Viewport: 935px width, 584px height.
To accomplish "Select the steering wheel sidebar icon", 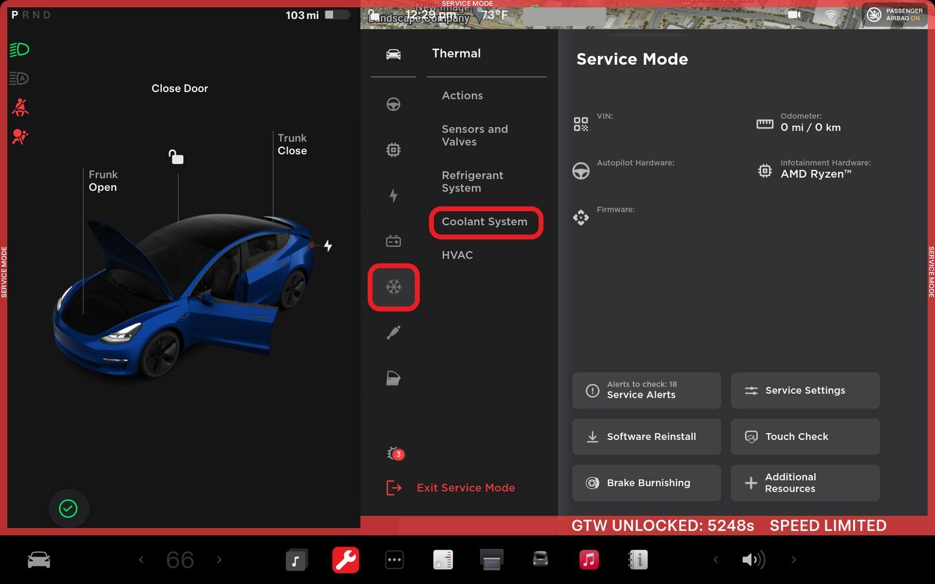I will (393, 104).
